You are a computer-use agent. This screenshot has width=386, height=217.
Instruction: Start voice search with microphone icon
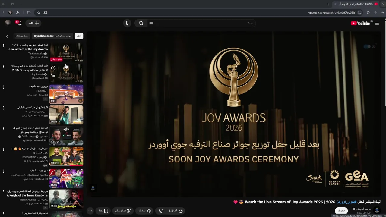coord(127,23)
